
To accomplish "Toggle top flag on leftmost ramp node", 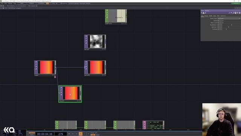I will tap(36, 62).
